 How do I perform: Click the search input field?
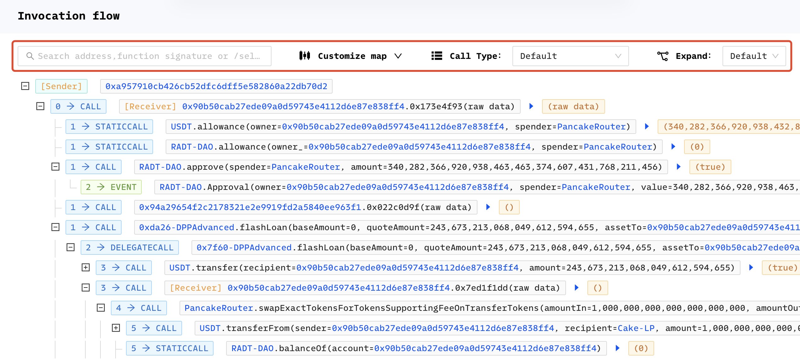click(x=142, y=56)
